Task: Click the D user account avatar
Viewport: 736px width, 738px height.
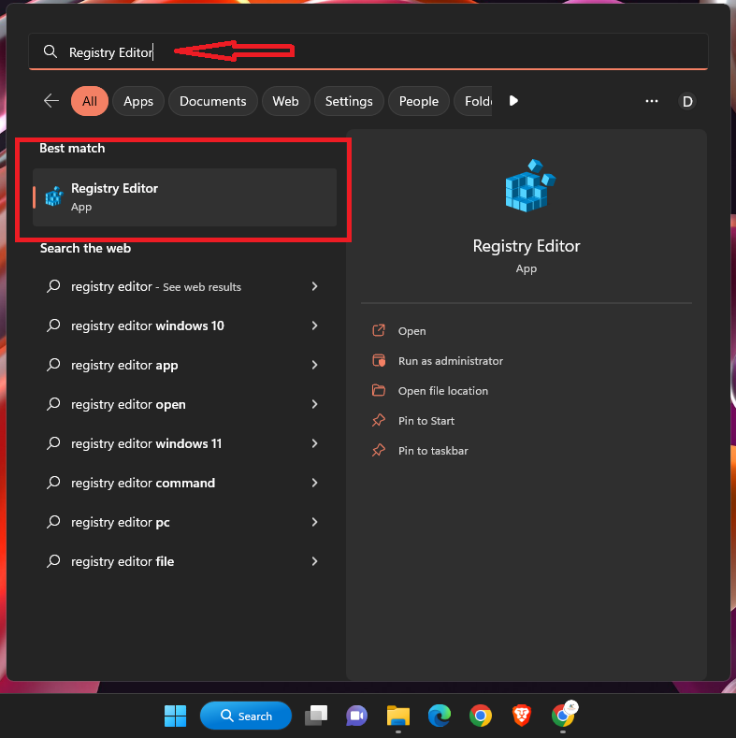Action: 687,101
